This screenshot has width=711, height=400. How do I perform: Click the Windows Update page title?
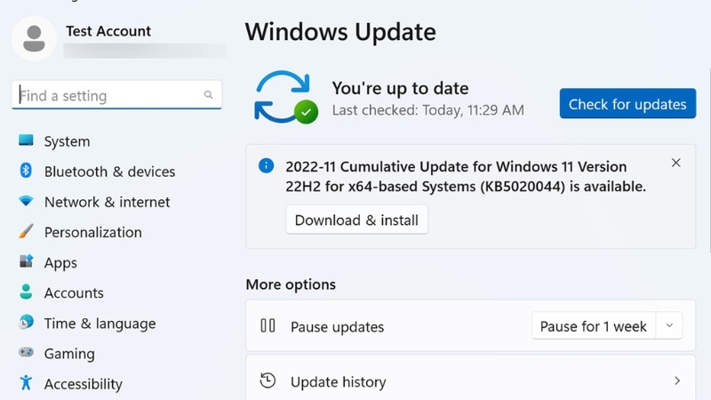[x=340, y=32]
